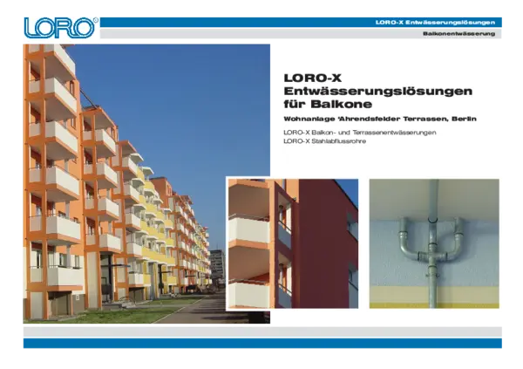This screenshot has height=369, width=523.
Task: Click the title line 'für Balkone'
Action: tap(328, 104)
